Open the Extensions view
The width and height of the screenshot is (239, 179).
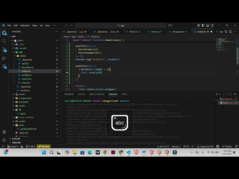pos(4,67)
